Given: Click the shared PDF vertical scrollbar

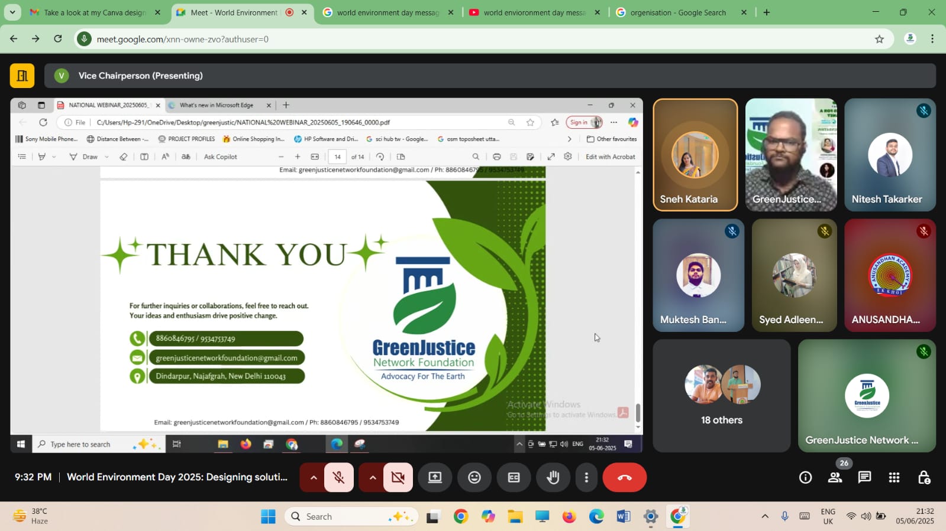Looking at the screenshot, I should click(638, 413).
